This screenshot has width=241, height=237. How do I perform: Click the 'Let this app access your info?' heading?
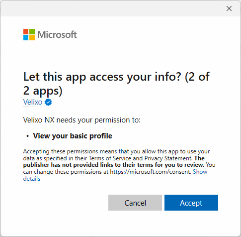(x=116, y=84)
